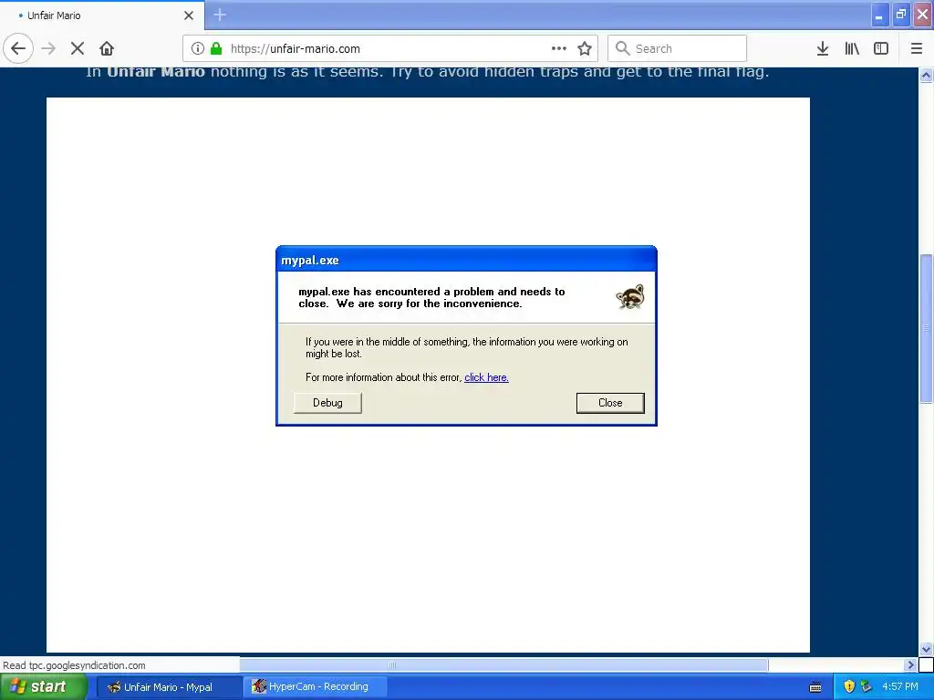
Task: Minimize the browser window
Action: pyautogui.click(x=879, y=15)
